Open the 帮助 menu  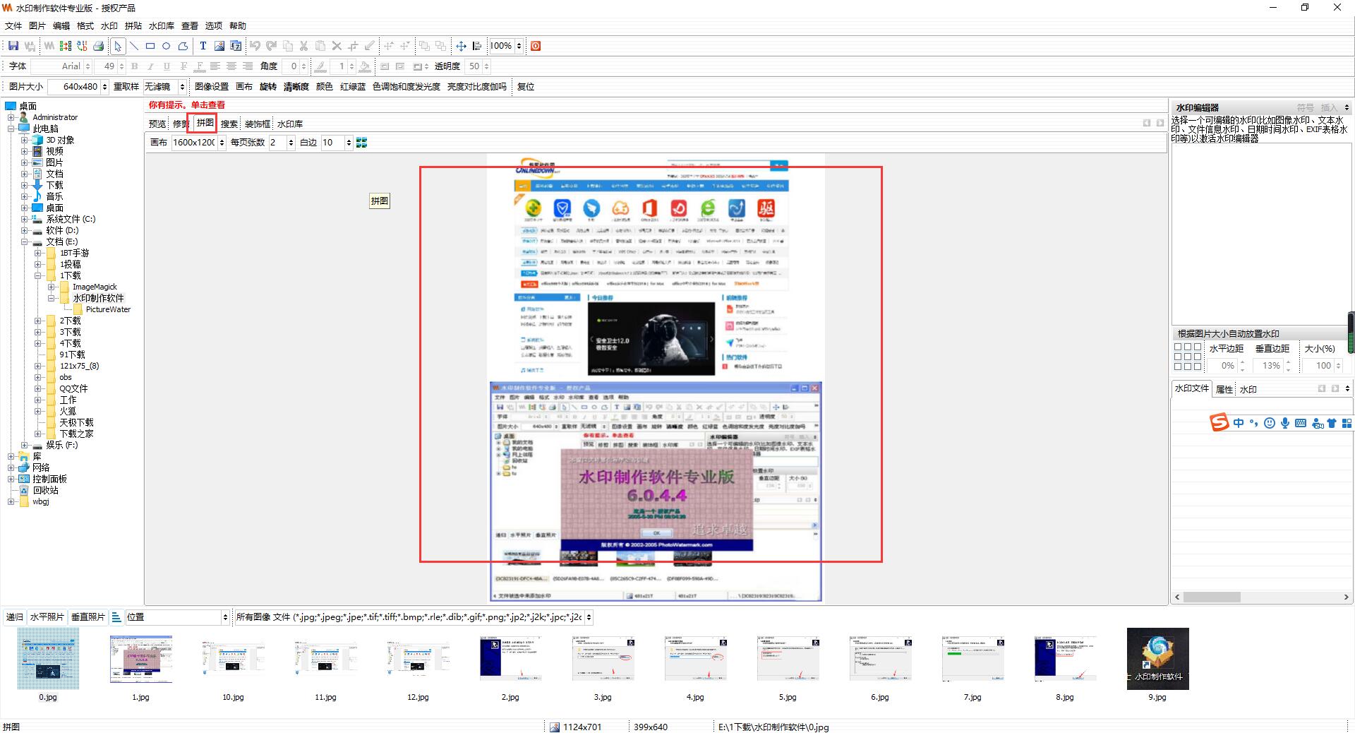click(x=237, y=26)
